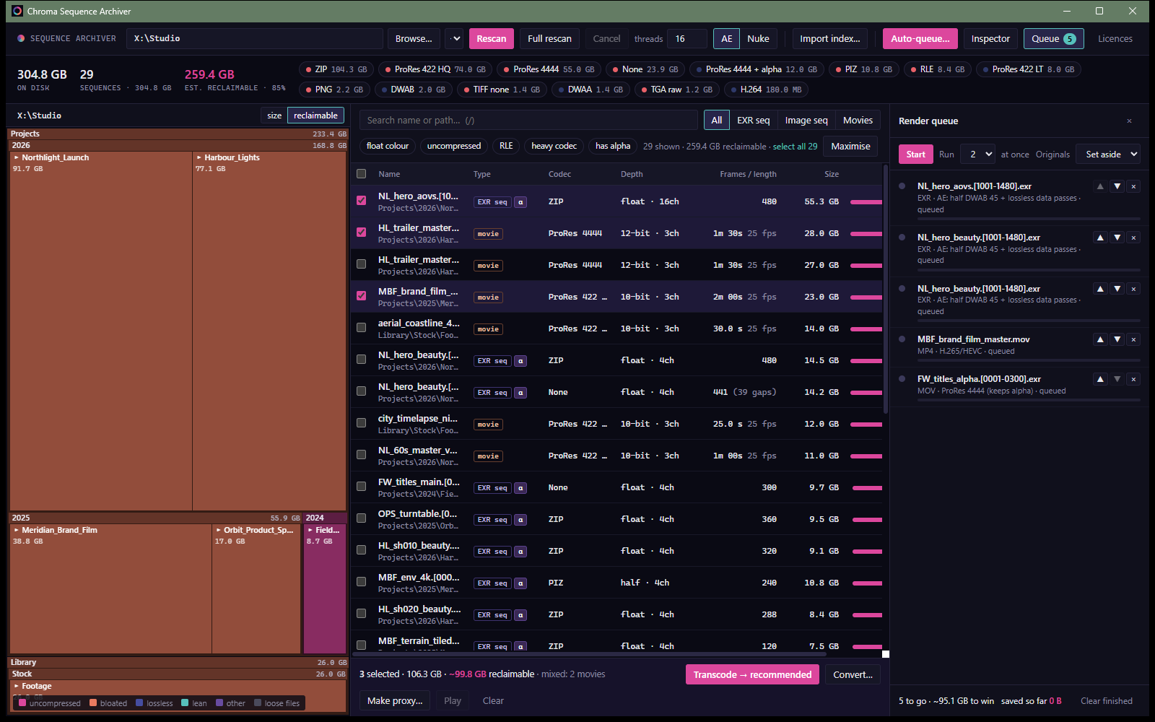The height and width of the screenshot is (722, 1155).
Task: Switch the treemap to size mode
Action: (274, 116)
